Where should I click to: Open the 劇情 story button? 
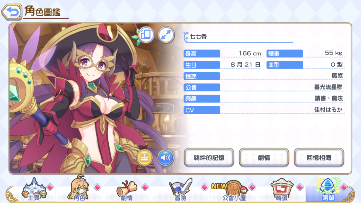click(264, 158)
